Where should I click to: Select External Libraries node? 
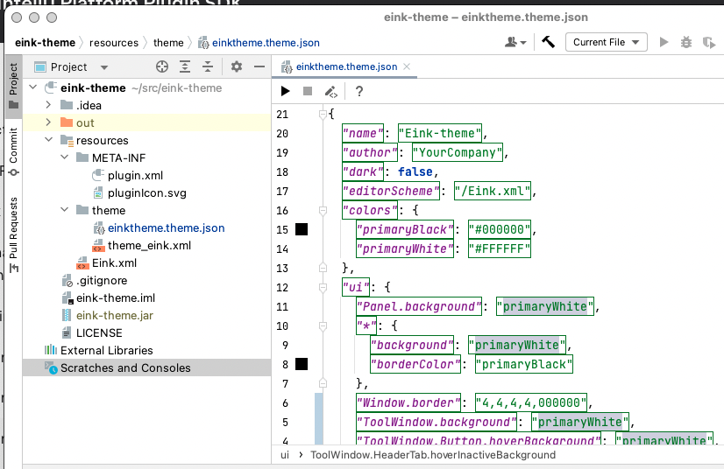[x=98, y=351]
